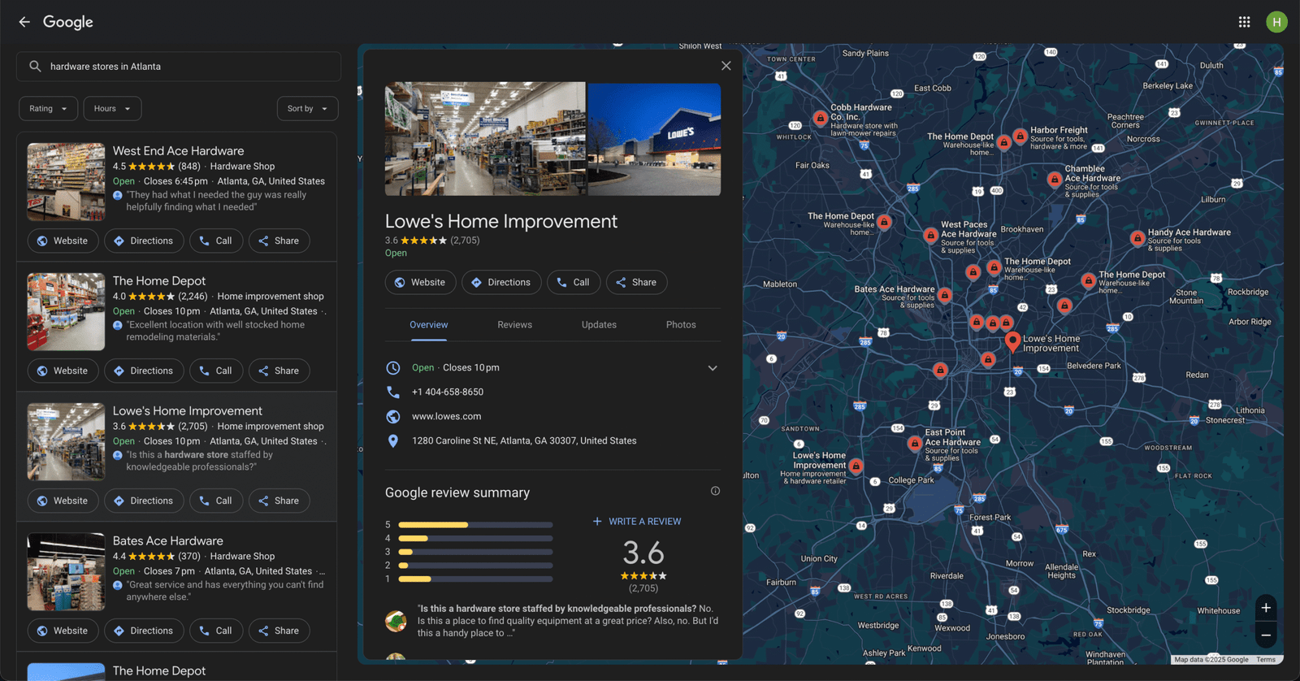Viewport: 1300px width, 681px height.
Task: Open the Rating filter dropdown
Action: pos(49,109)
